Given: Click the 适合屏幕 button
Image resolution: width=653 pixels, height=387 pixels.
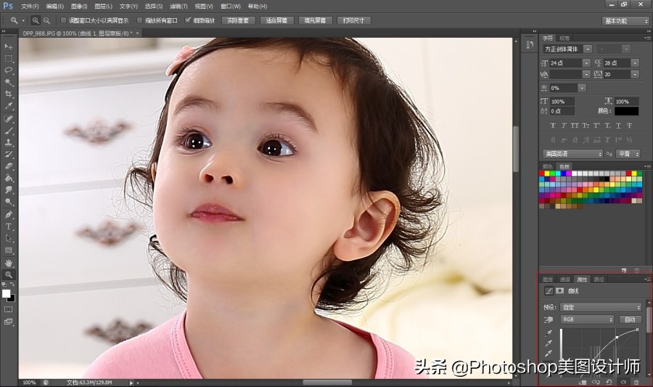Looking at the screenshot, I should (276, 20).
